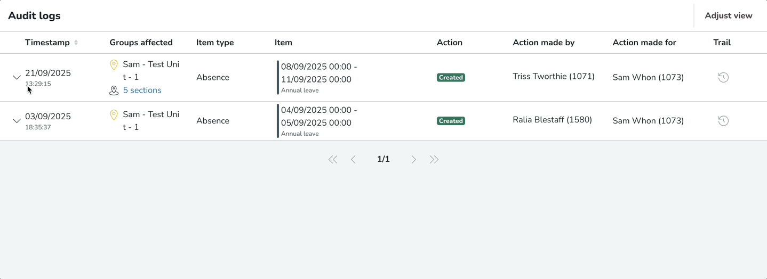Go to first page double-arrow
The width and height of the screenshot is (767, 279).
click(333, 159)
